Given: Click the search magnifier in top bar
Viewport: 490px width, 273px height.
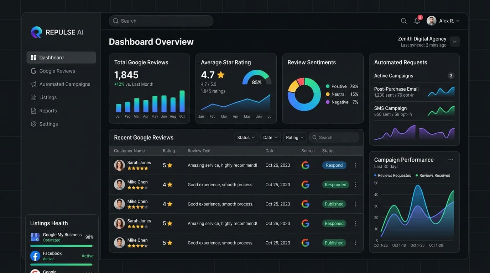Looking at the screenshot, I should click(403, 20).
